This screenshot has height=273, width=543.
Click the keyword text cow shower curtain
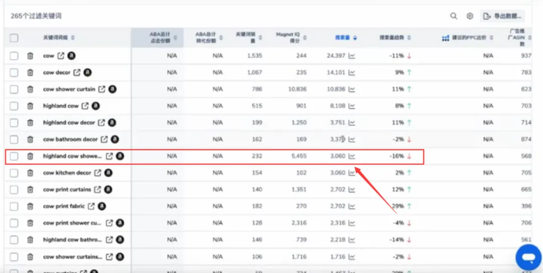pyautogui.click(x=69, y=89)
